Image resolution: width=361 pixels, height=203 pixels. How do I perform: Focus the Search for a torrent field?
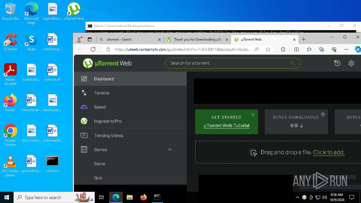233,63
